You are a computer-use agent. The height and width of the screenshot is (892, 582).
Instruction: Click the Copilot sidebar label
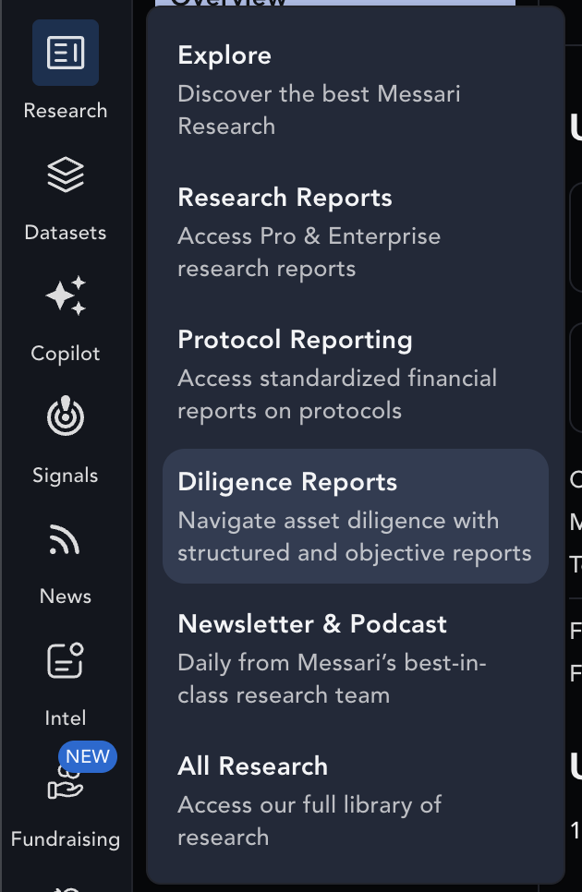[x=66, y=354]
